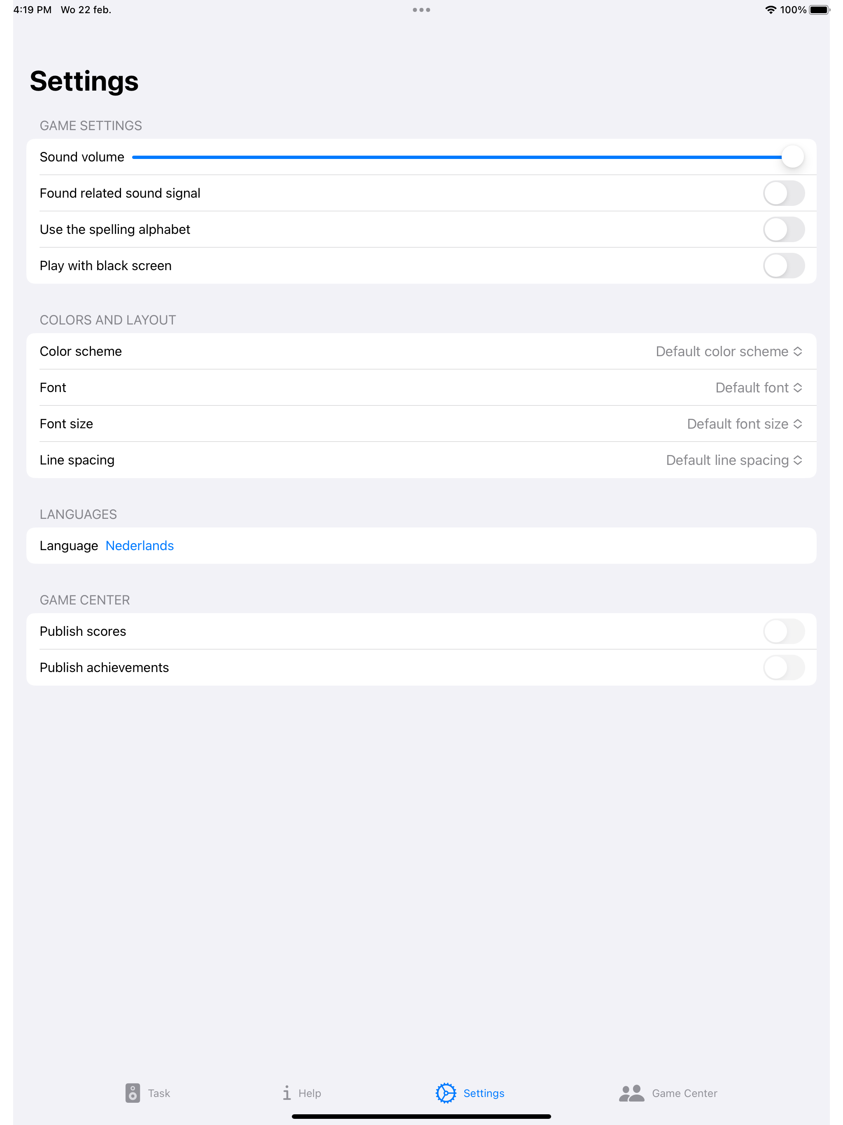Switch to the Game Center tab label
This screenshot has height=1125, width=843.
pyautogui.click(x=685, y=1093)
